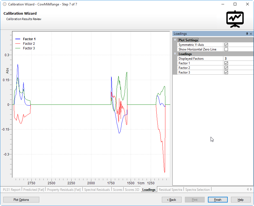
Task: Toggle Factor 2 checkbox off
Action: pyautogui.click(x=226, y=68)
